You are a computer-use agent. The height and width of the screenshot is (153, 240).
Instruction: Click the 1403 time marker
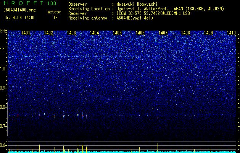point(71,33)
